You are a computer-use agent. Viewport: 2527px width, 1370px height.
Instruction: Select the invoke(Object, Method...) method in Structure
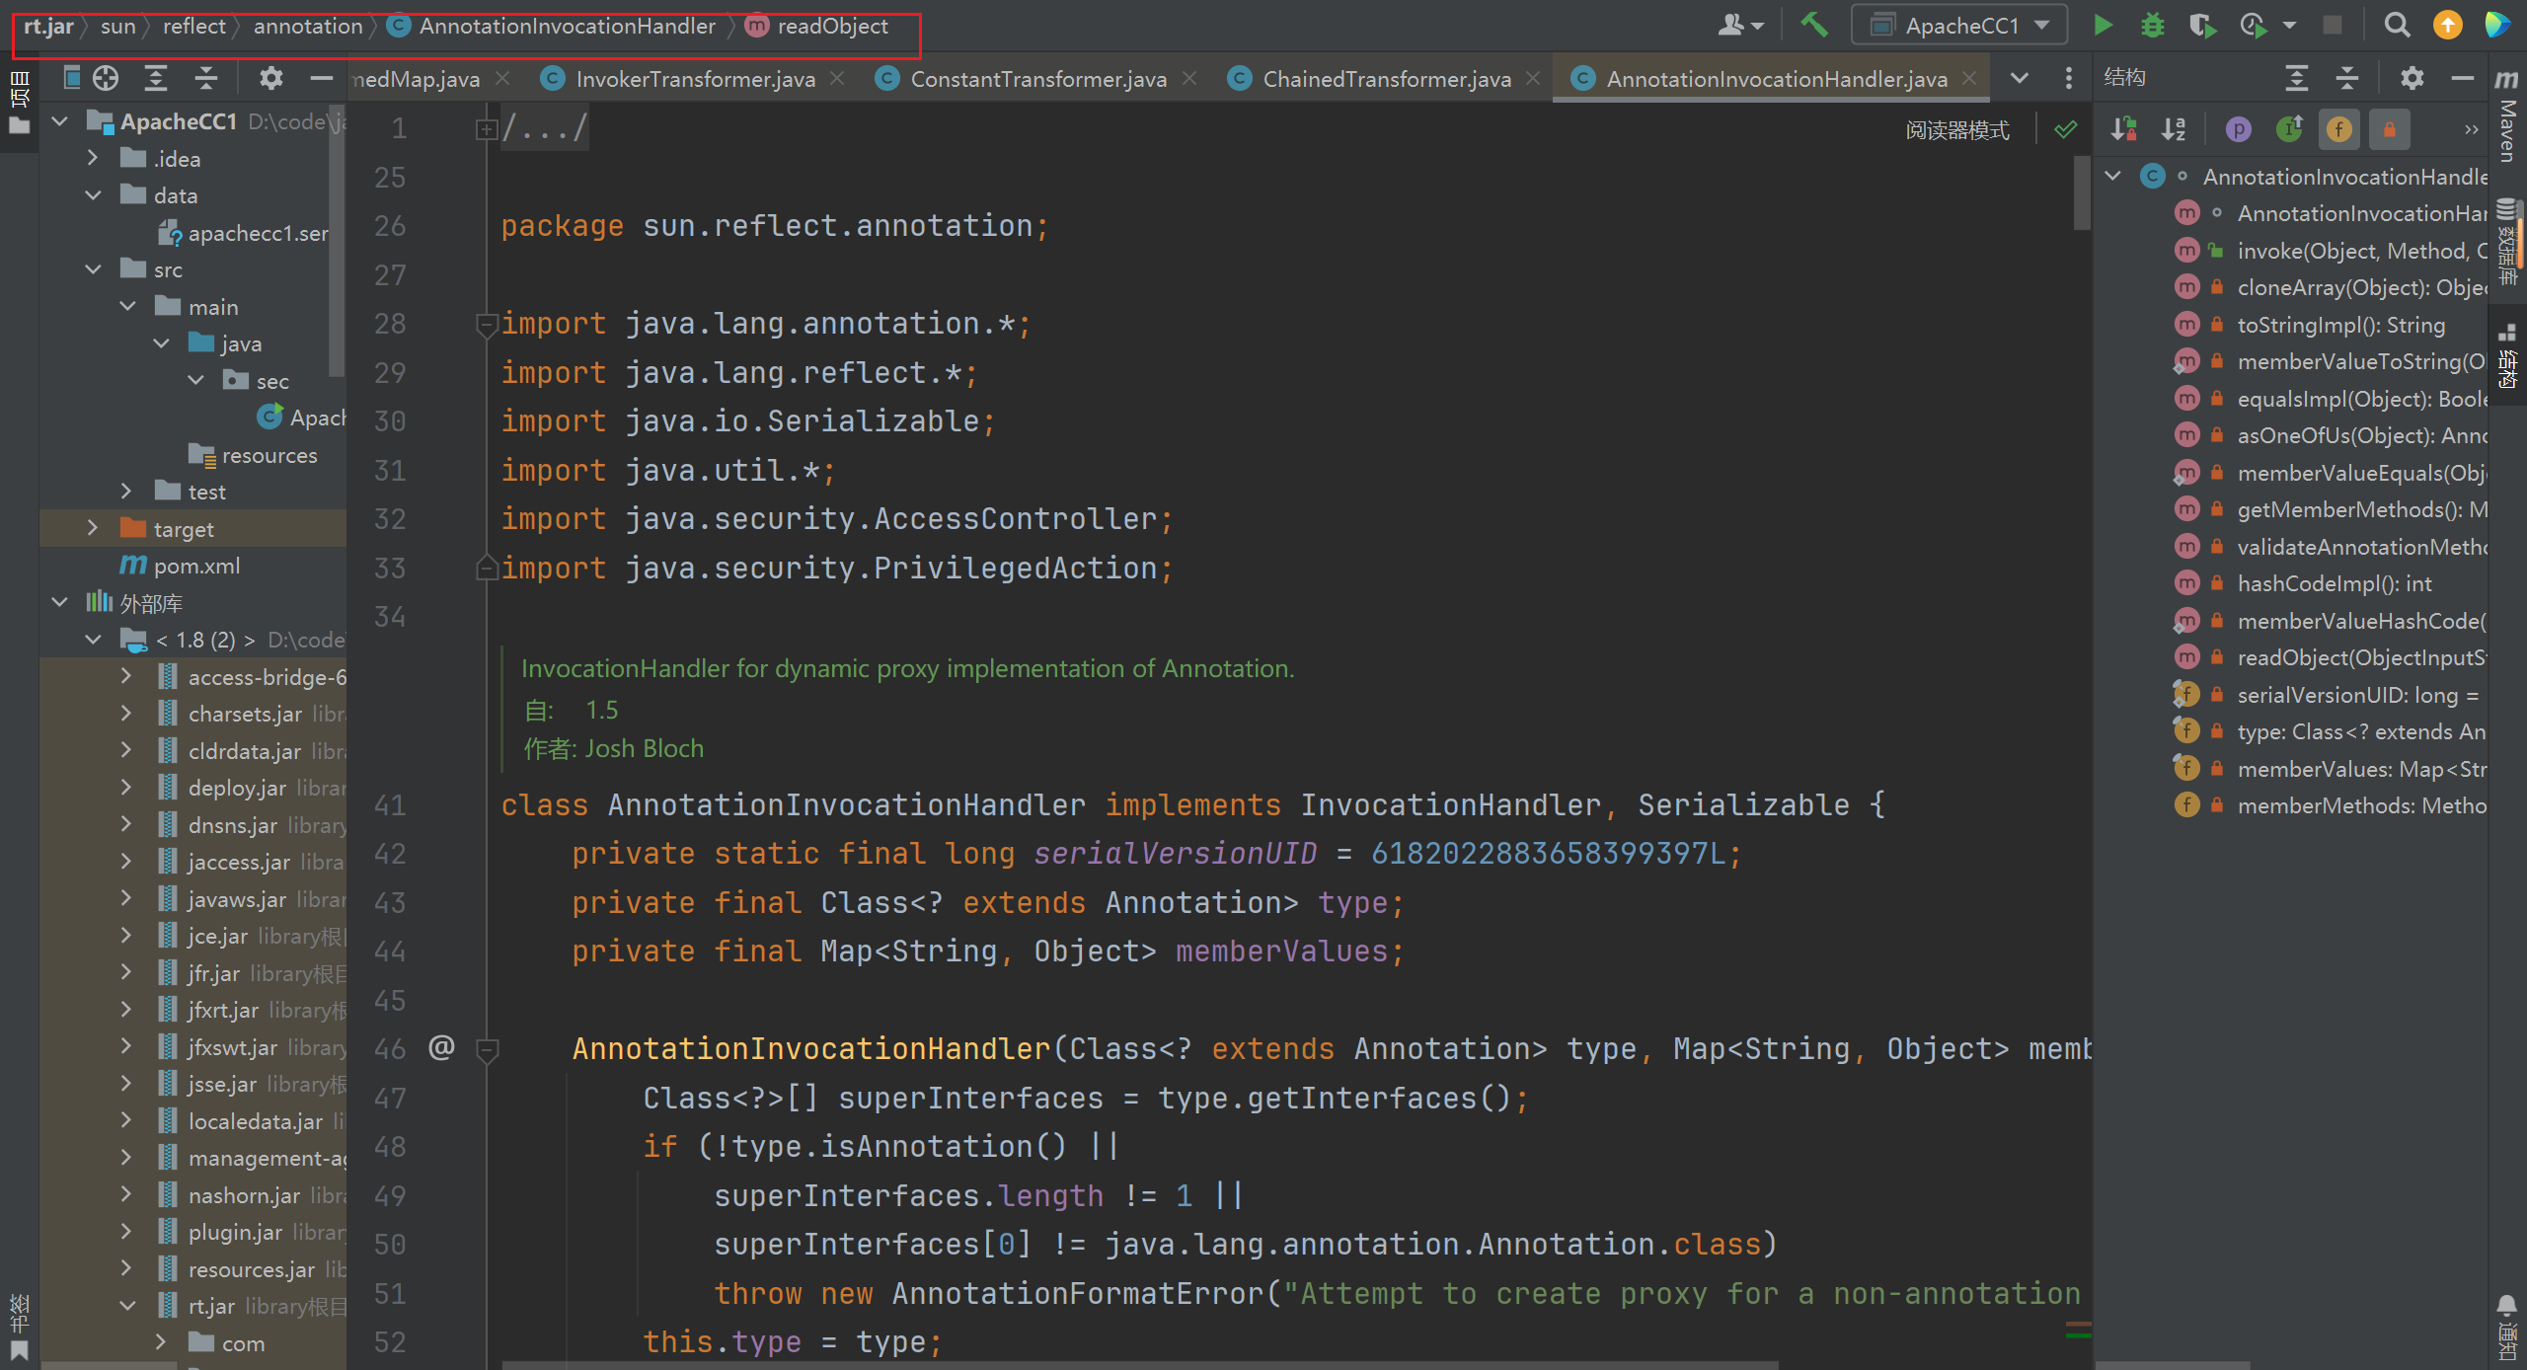(2360, 251)
